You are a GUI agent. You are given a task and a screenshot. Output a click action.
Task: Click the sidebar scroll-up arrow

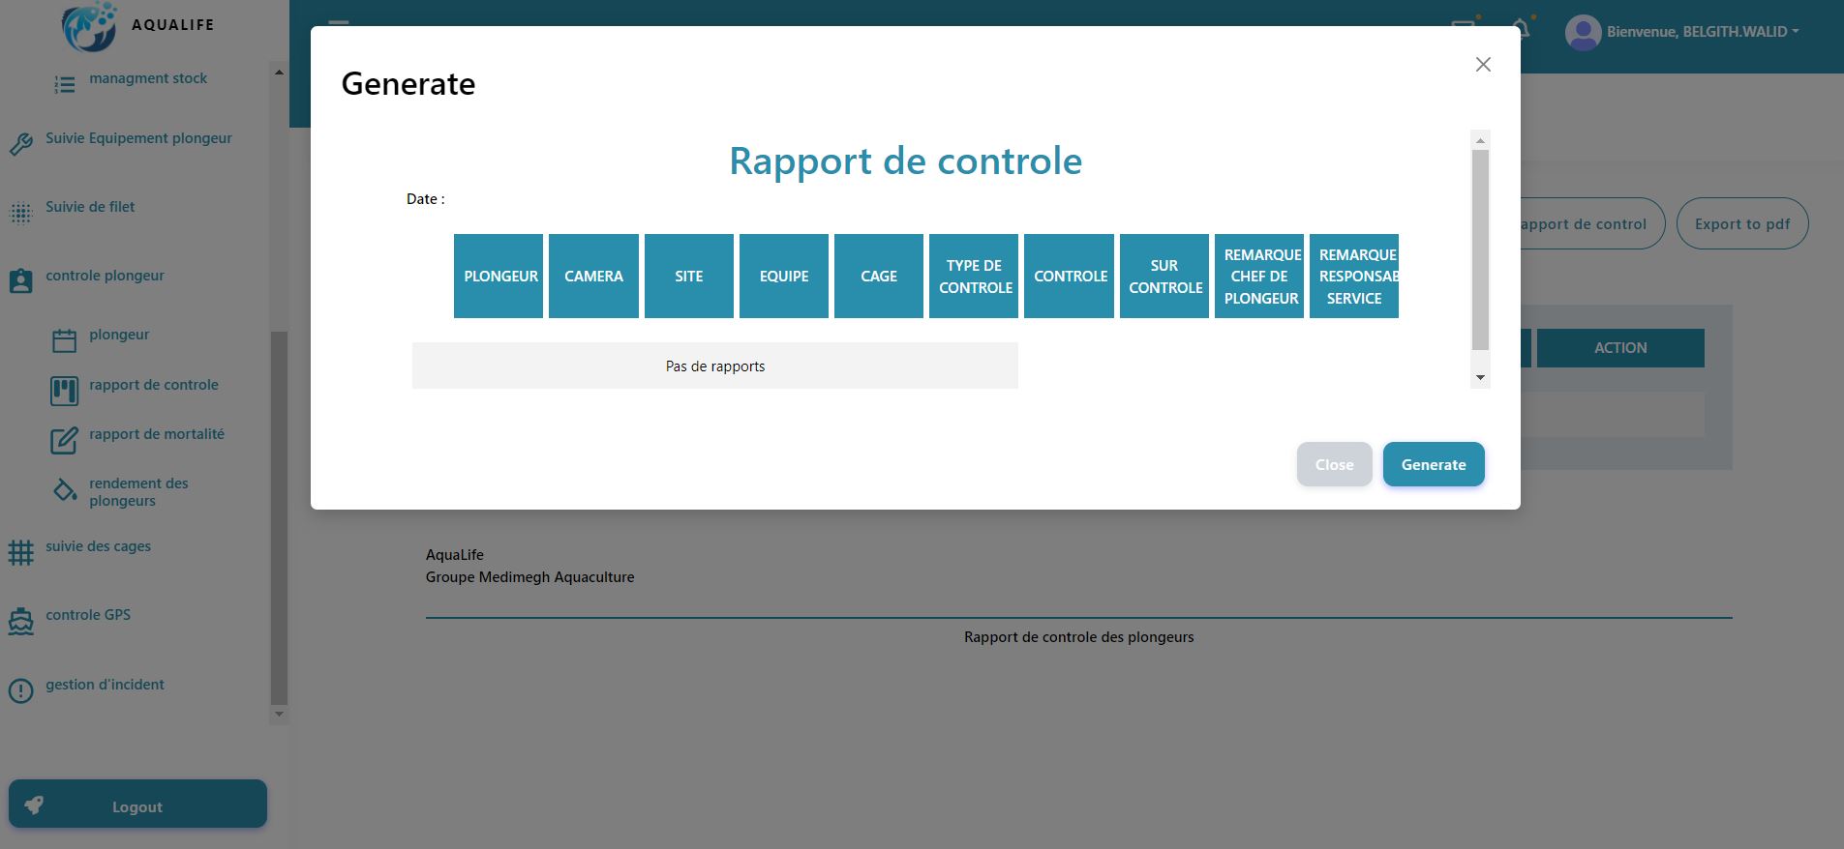[279, 73]
